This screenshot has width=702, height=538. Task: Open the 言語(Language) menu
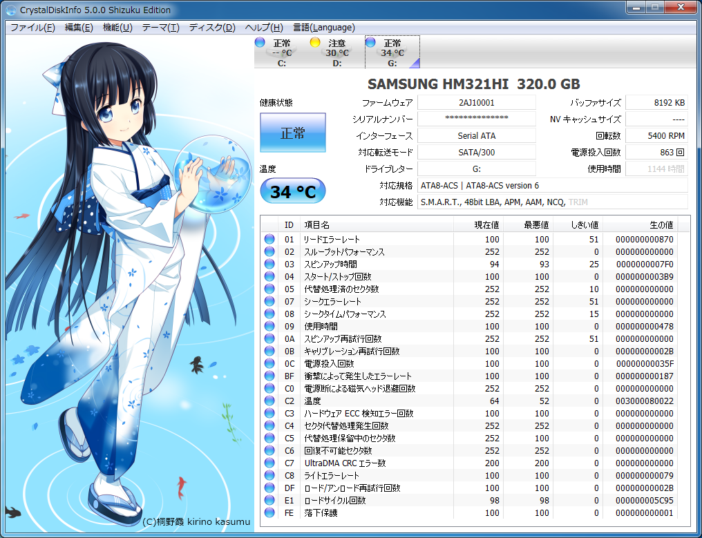(323, 28)
